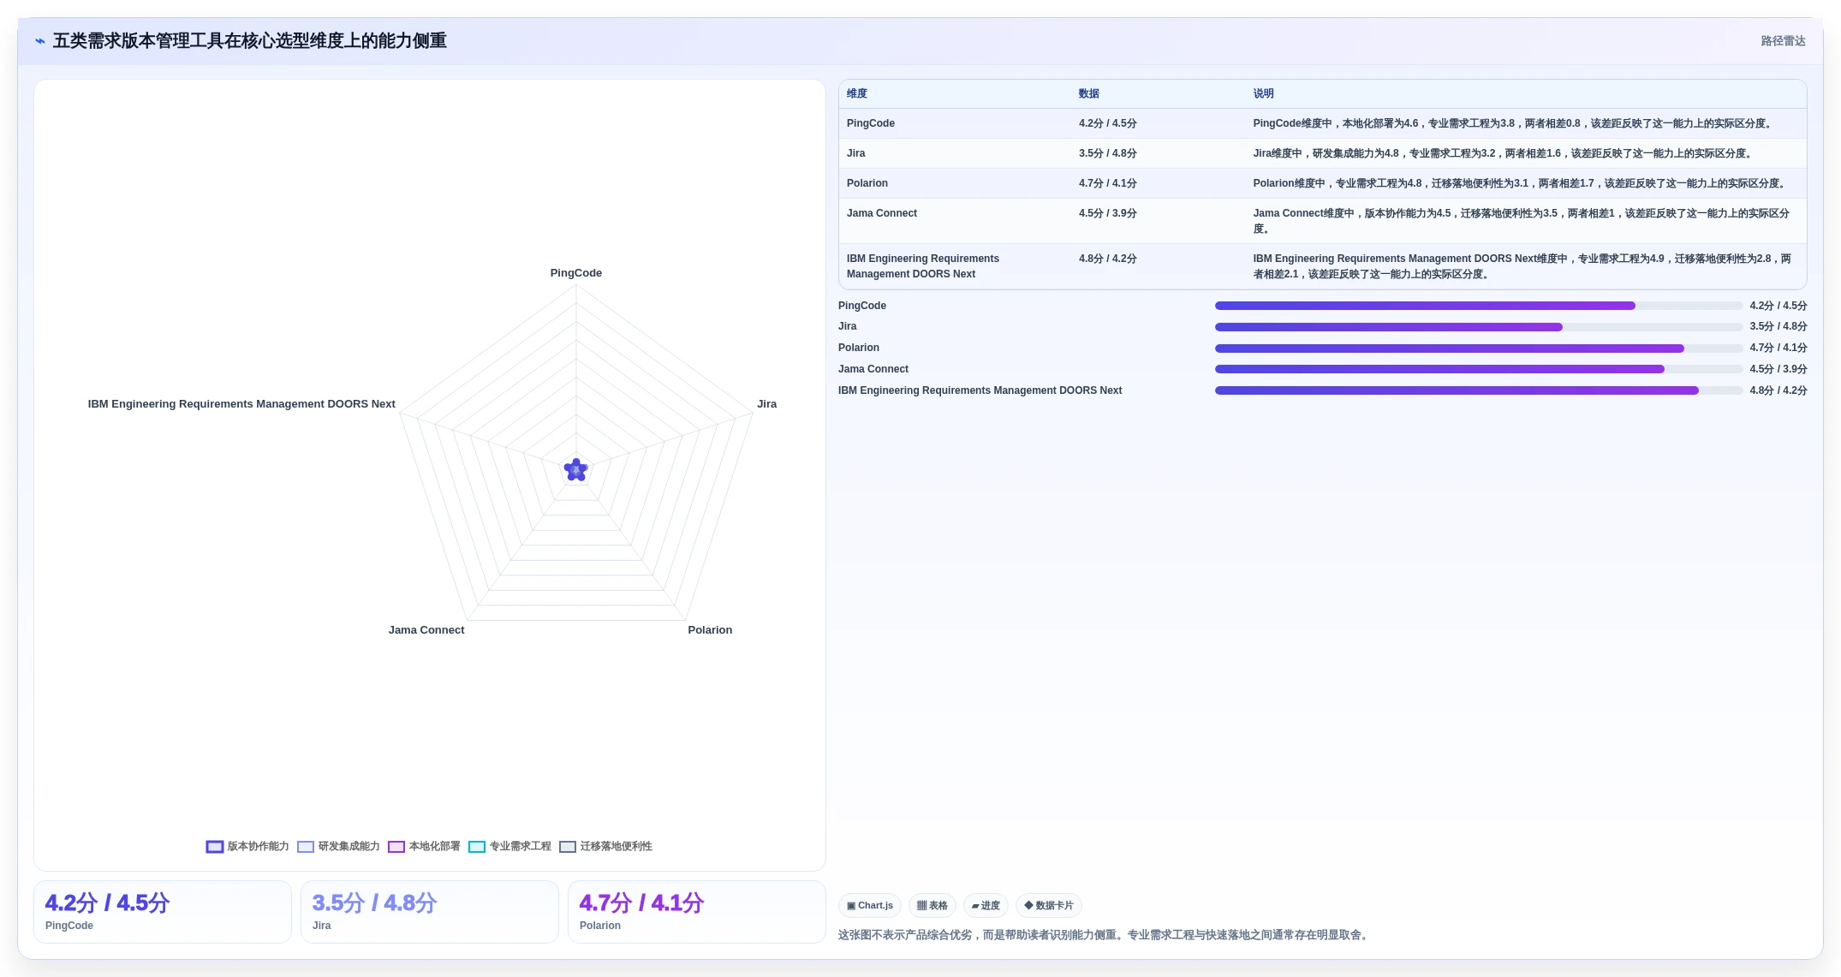Image resolution: width=1841 pixels, height=977 pixels.
Task: Toggle the 迁移落地便利性 legend item
Action: pos(605,846)
